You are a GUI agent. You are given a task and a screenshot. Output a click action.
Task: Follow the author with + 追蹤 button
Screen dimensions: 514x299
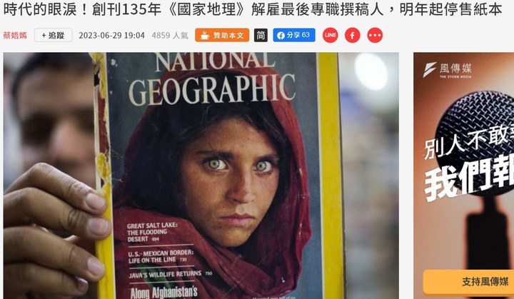53,35
